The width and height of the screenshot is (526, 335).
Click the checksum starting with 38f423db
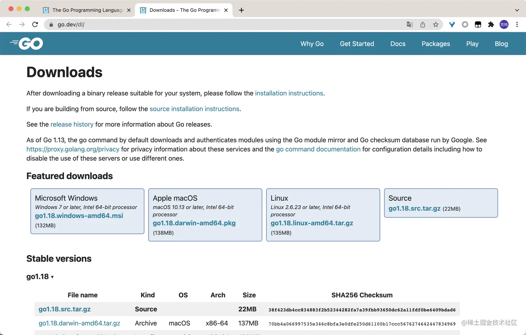(x=362, y=310)
